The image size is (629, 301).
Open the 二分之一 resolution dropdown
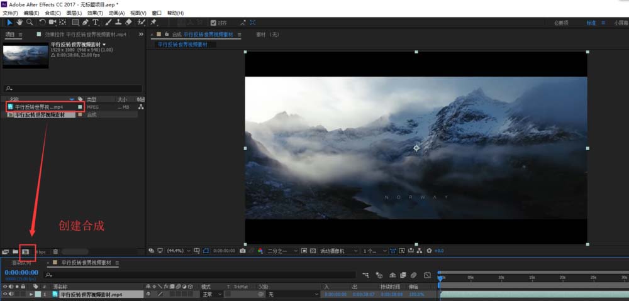(283, 251)
